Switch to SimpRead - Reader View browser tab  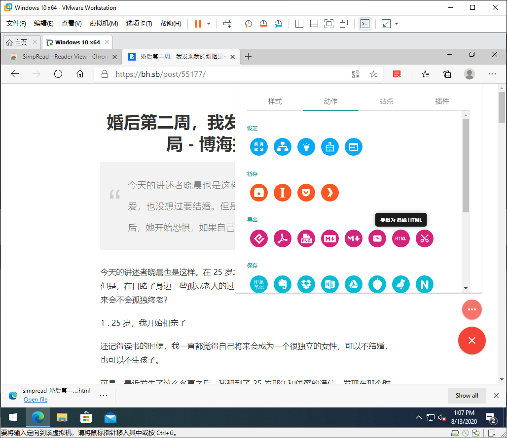(62, 57)
